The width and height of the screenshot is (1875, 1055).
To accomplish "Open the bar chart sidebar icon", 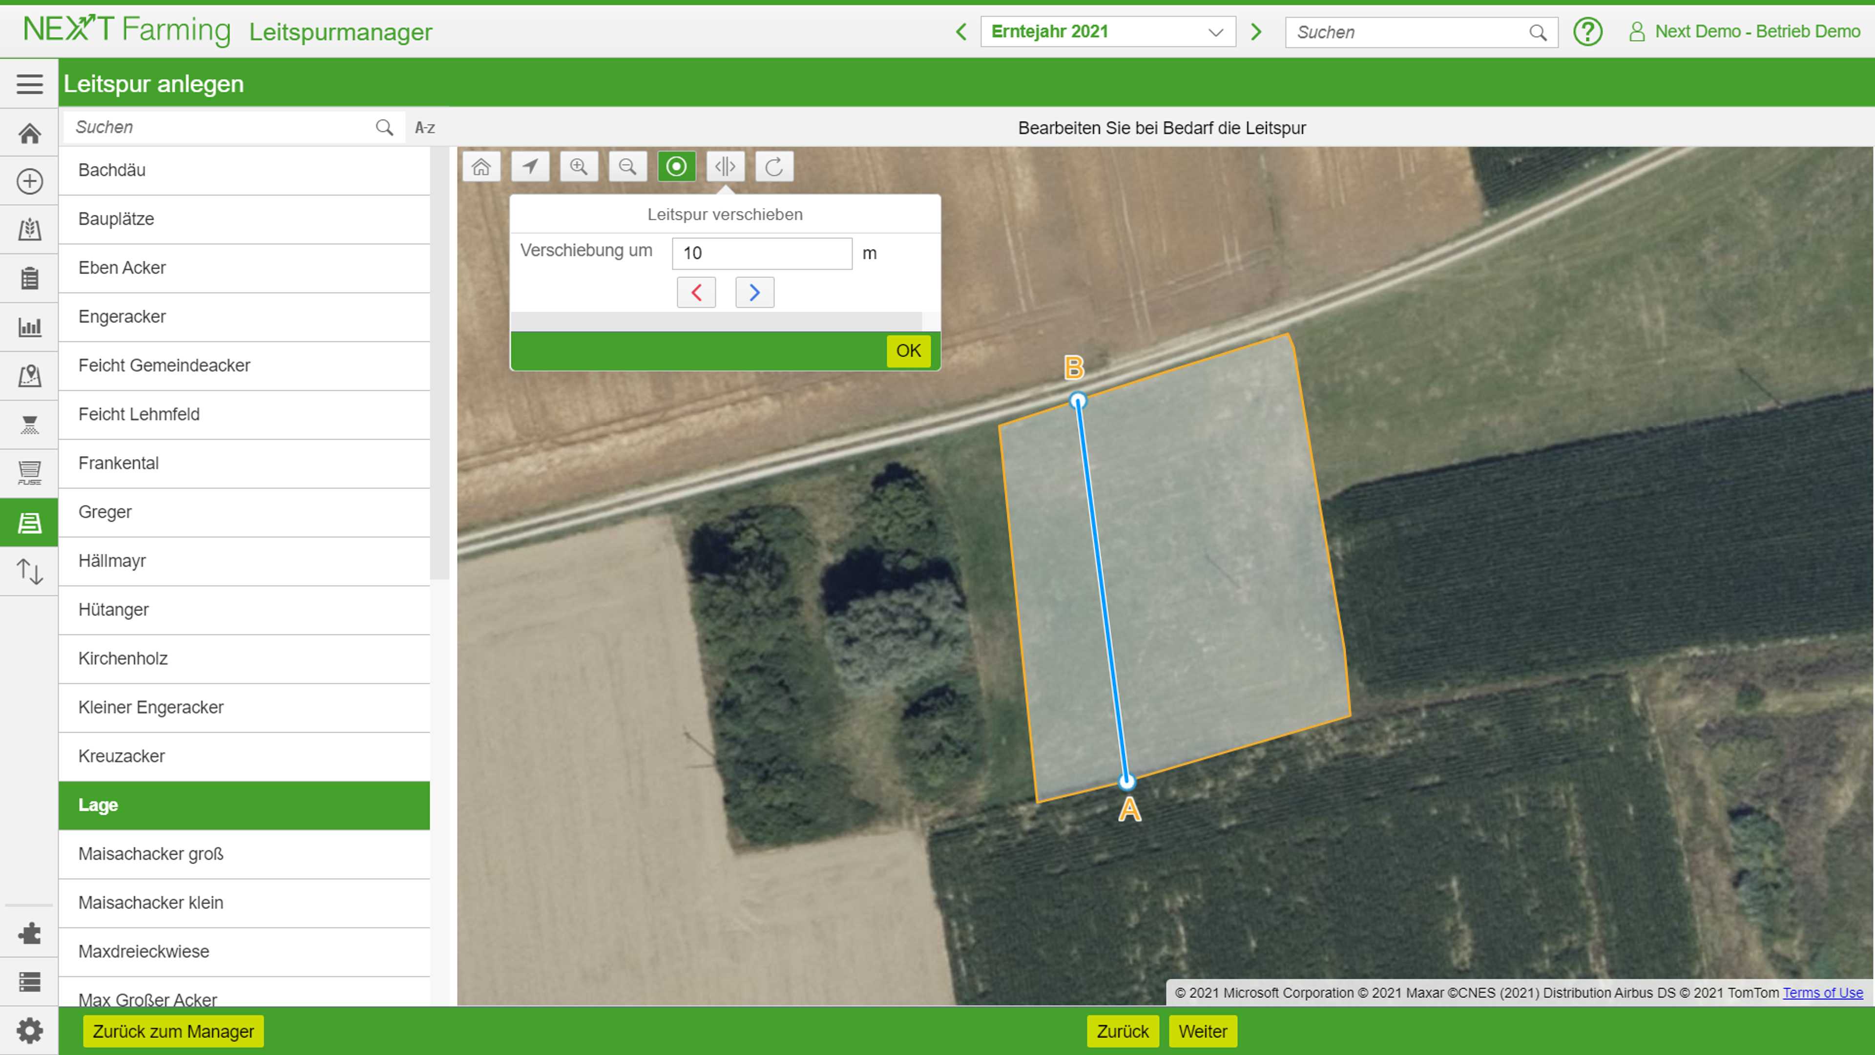I will (x=29, y=327).
